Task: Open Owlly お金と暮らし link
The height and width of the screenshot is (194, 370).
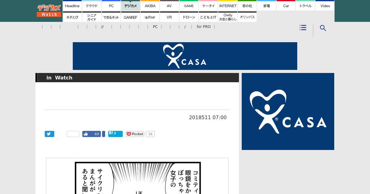Action: click(228, 17)
